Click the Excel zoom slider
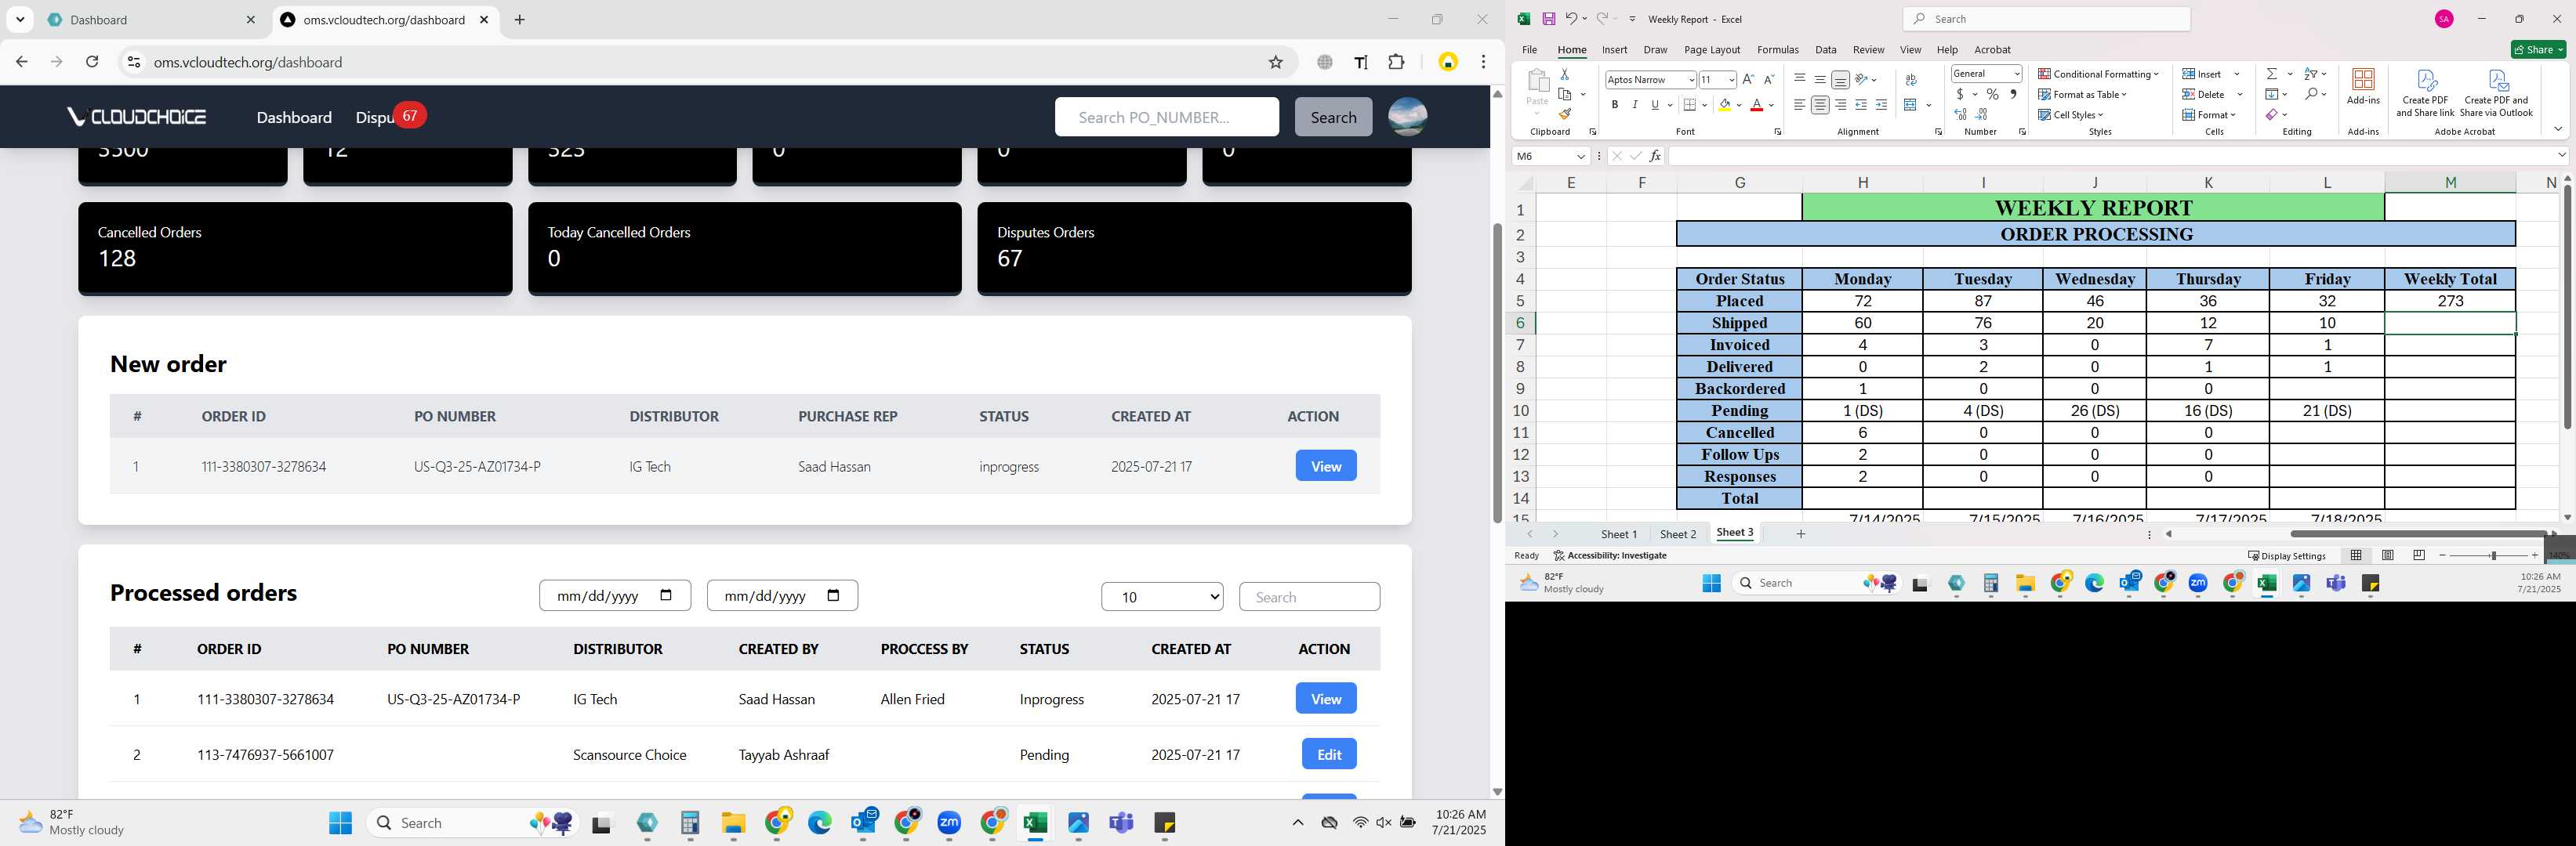The image size is (2576, 846). pyautogui.click(x=2492, y=555)
